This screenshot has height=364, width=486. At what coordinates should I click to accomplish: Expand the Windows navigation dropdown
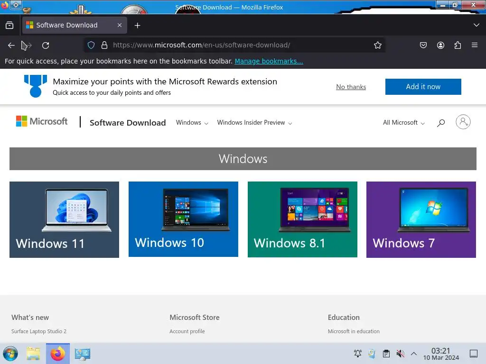click(192, 123)
